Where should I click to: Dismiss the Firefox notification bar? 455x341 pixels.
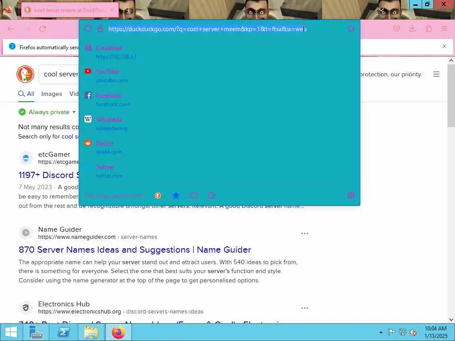point(444,46)
